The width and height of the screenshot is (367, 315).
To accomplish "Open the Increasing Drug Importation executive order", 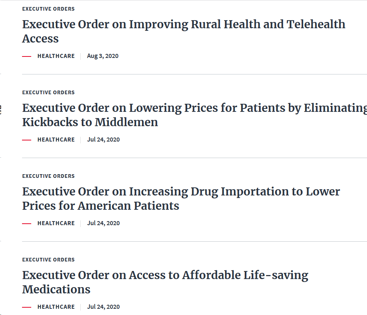I will click(181, 192).
